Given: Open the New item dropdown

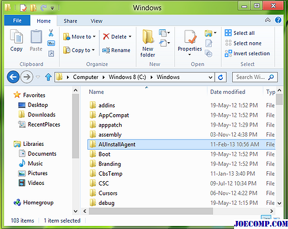Looking at the screenshot, I should pos(164,33).
